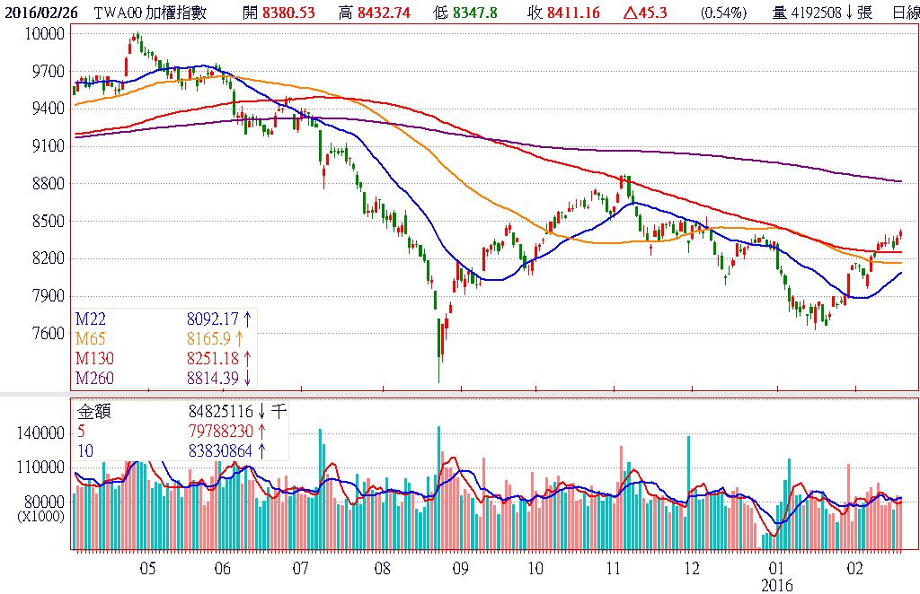Click the M22 moving average legend label
The width and height of the screenshot is (920, 594).
[x=91, y=319]
